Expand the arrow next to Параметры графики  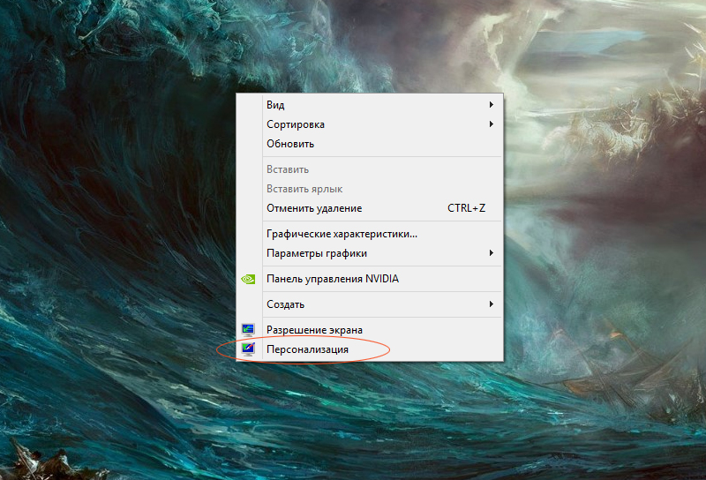(x=492, y=253)
